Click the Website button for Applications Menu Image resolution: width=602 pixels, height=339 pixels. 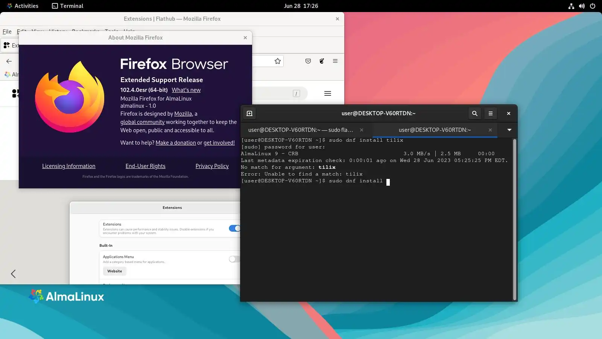pyautogui.click(x=115, y=271)
